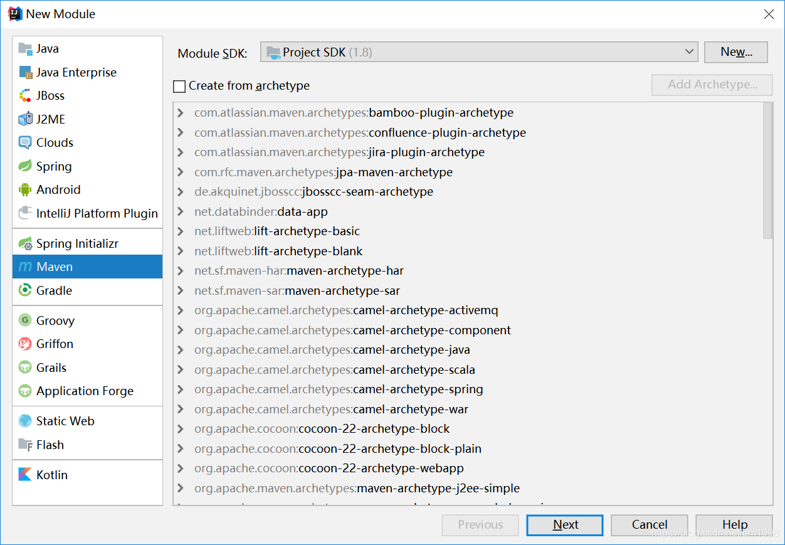Viewport: 785px width, 545px height.
Task: Click the Griffon icon
Action: [x=25, y=344]
